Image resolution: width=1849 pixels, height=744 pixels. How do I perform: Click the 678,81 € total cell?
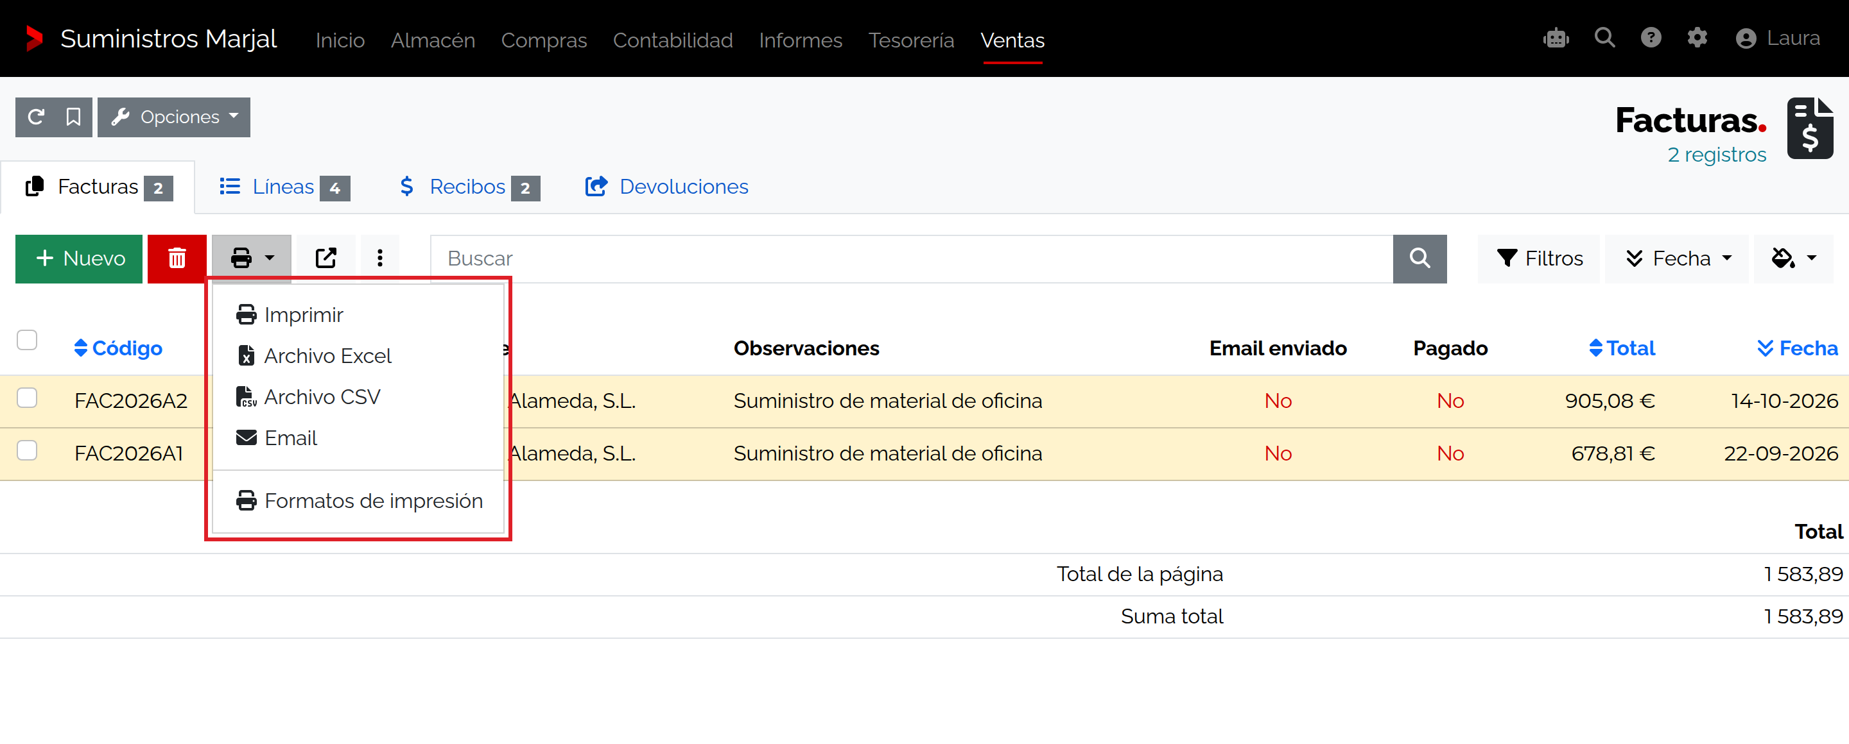click(x=1613, y=453)
